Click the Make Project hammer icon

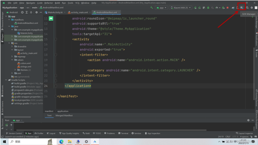click(x=152, y=7)
